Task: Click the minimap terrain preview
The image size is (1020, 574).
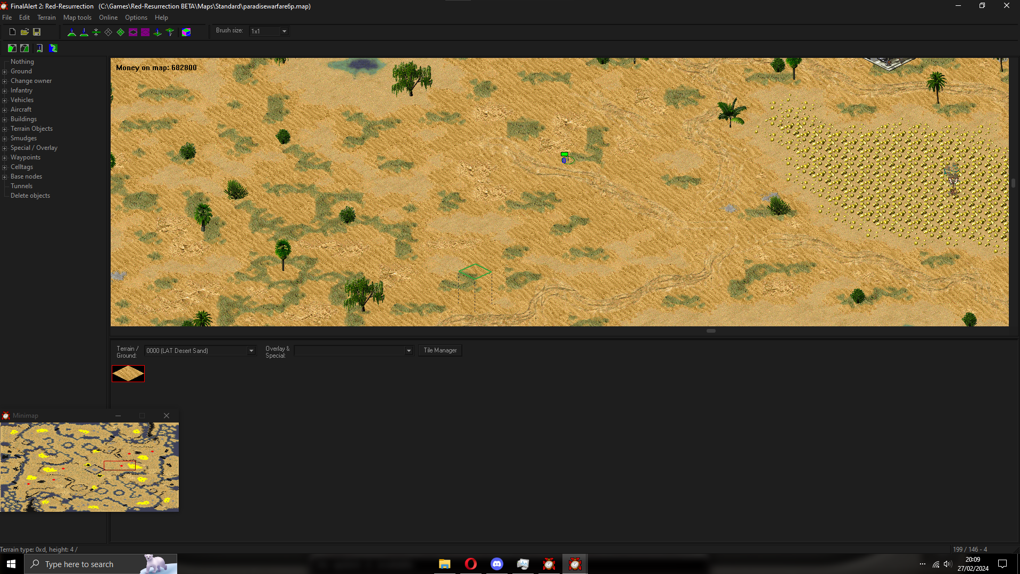Action: (x=89, y=467)
